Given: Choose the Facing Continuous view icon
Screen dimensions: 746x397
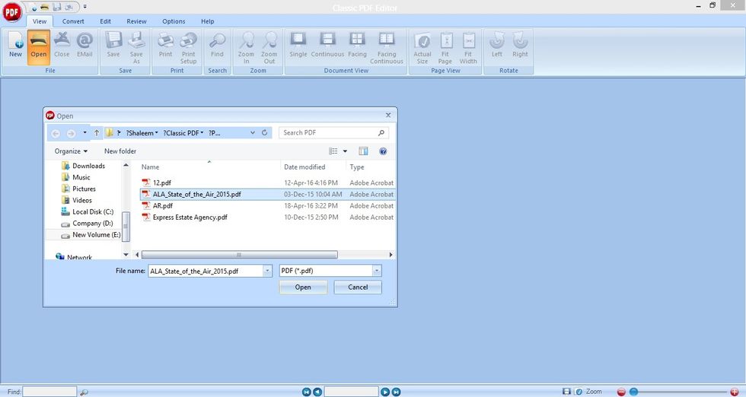Looking at the screenshot, I should [x=387, y=47].
